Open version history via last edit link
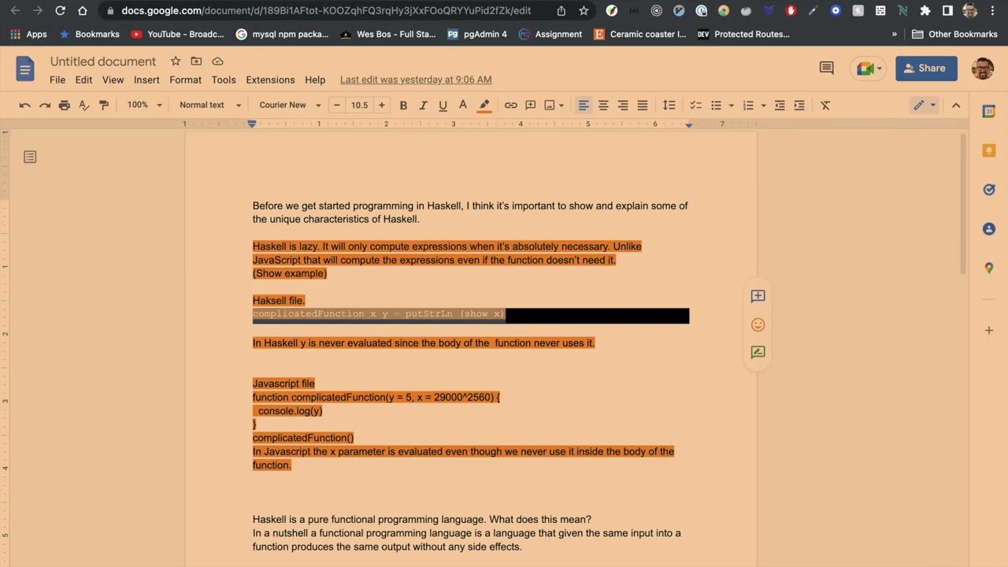Viewport: 1008px width, 567px height. 416,80
